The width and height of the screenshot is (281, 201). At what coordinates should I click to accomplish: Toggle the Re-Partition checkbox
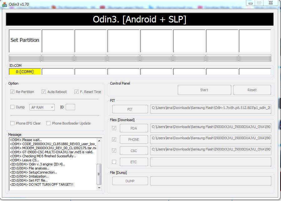(13, 92)
